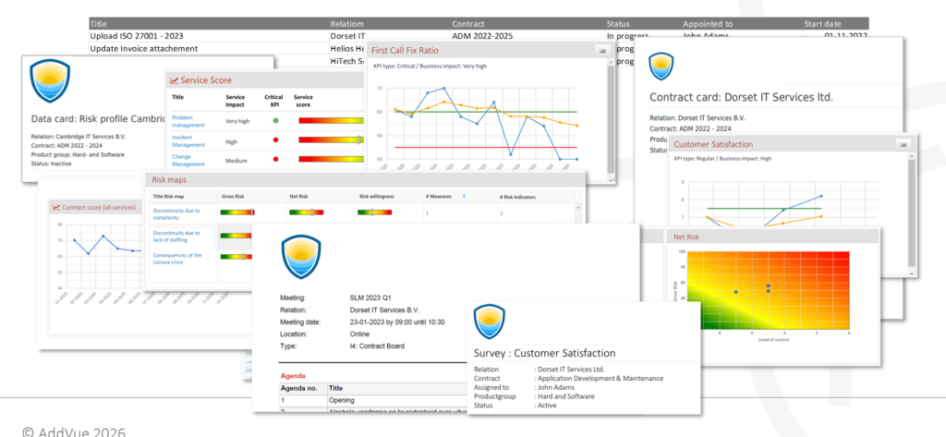Open Discontinuity due to complexity risk map

(x=176, y=213)
